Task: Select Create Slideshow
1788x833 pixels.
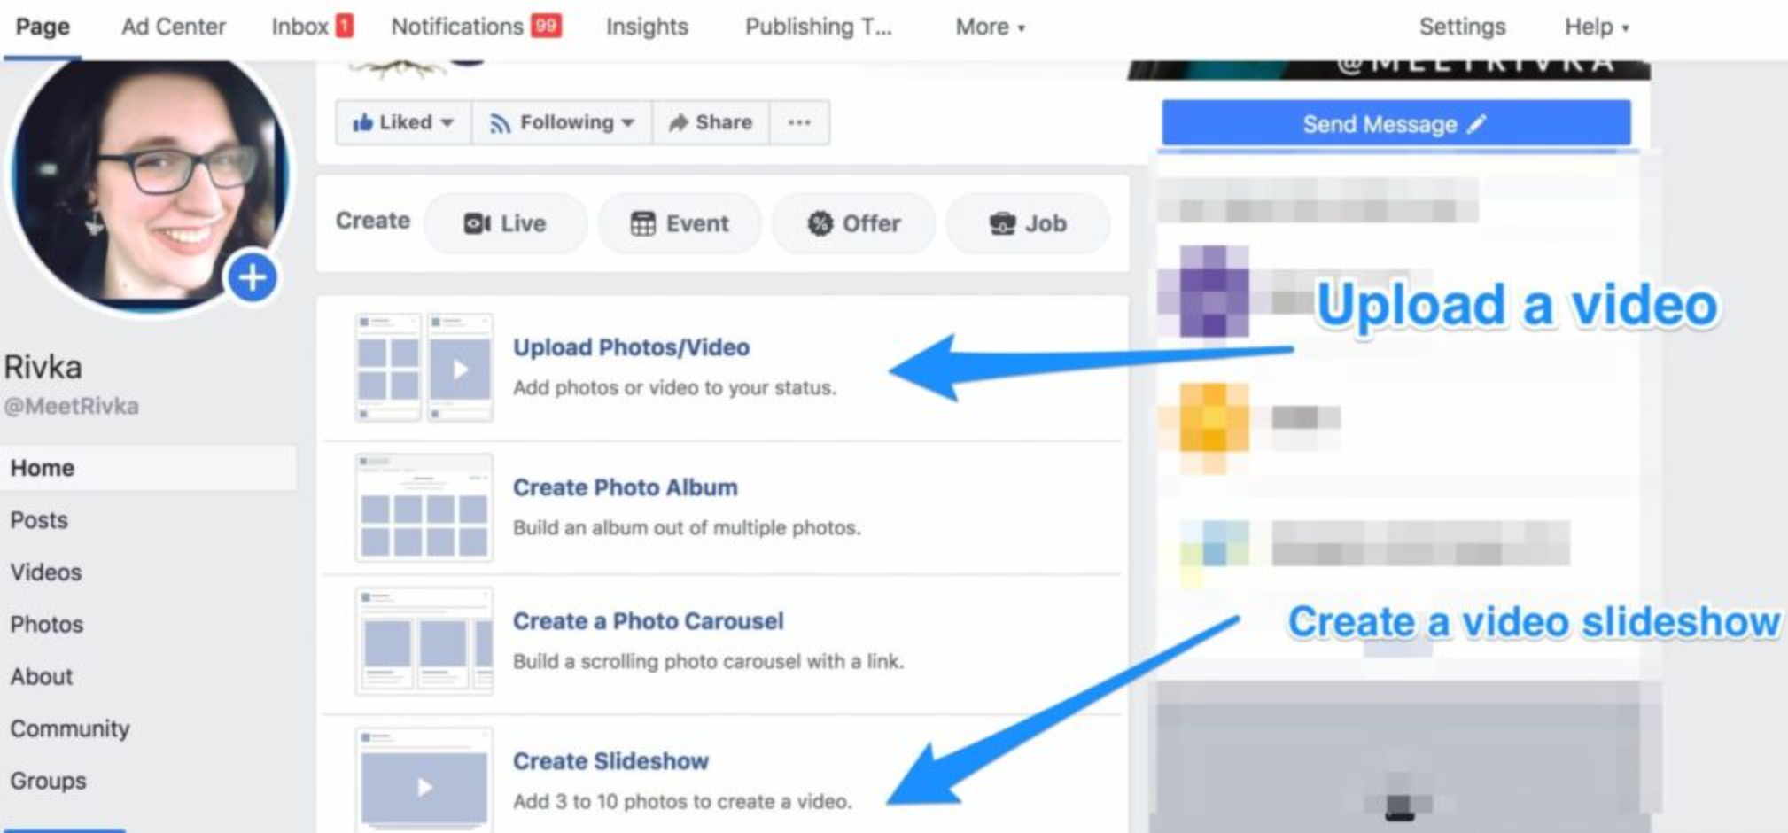Action: pyautogui.click(x=610, y=760)
